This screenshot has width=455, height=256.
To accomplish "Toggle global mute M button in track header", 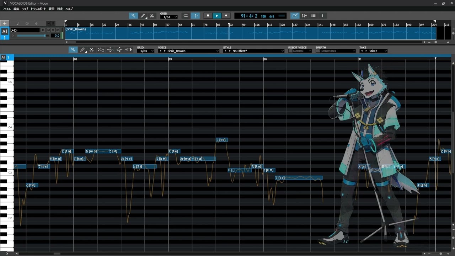I will [49, 23].
